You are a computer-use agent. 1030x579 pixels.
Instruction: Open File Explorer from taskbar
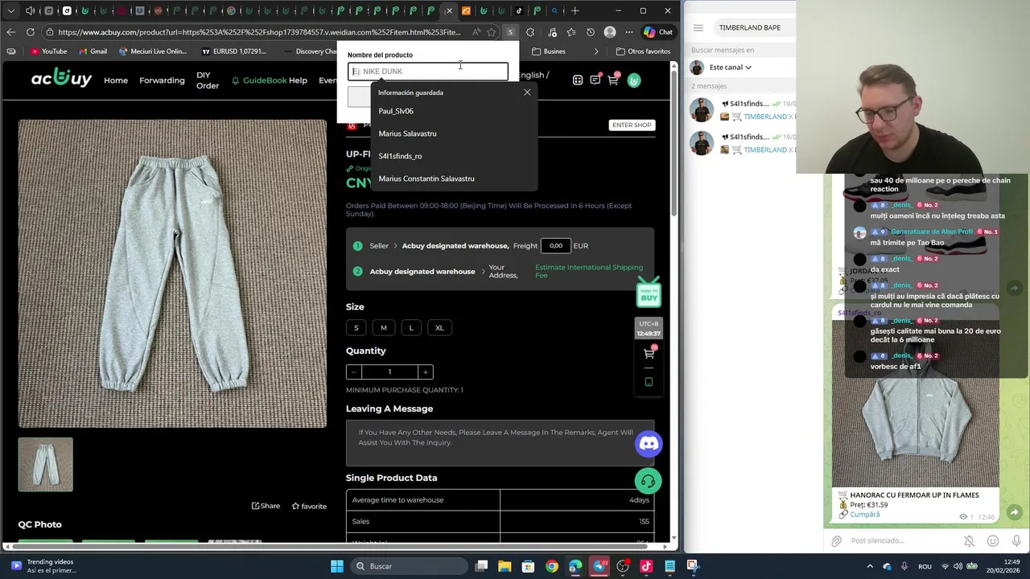pyautogui.click(x=505, y=566)
